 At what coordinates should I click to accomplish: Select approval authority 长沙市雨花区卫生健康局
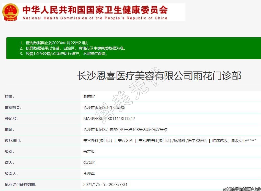click(104, 108)
